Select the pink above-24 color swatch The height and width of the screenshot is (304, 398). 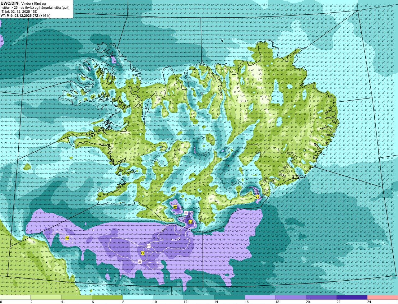coord(382,297)
